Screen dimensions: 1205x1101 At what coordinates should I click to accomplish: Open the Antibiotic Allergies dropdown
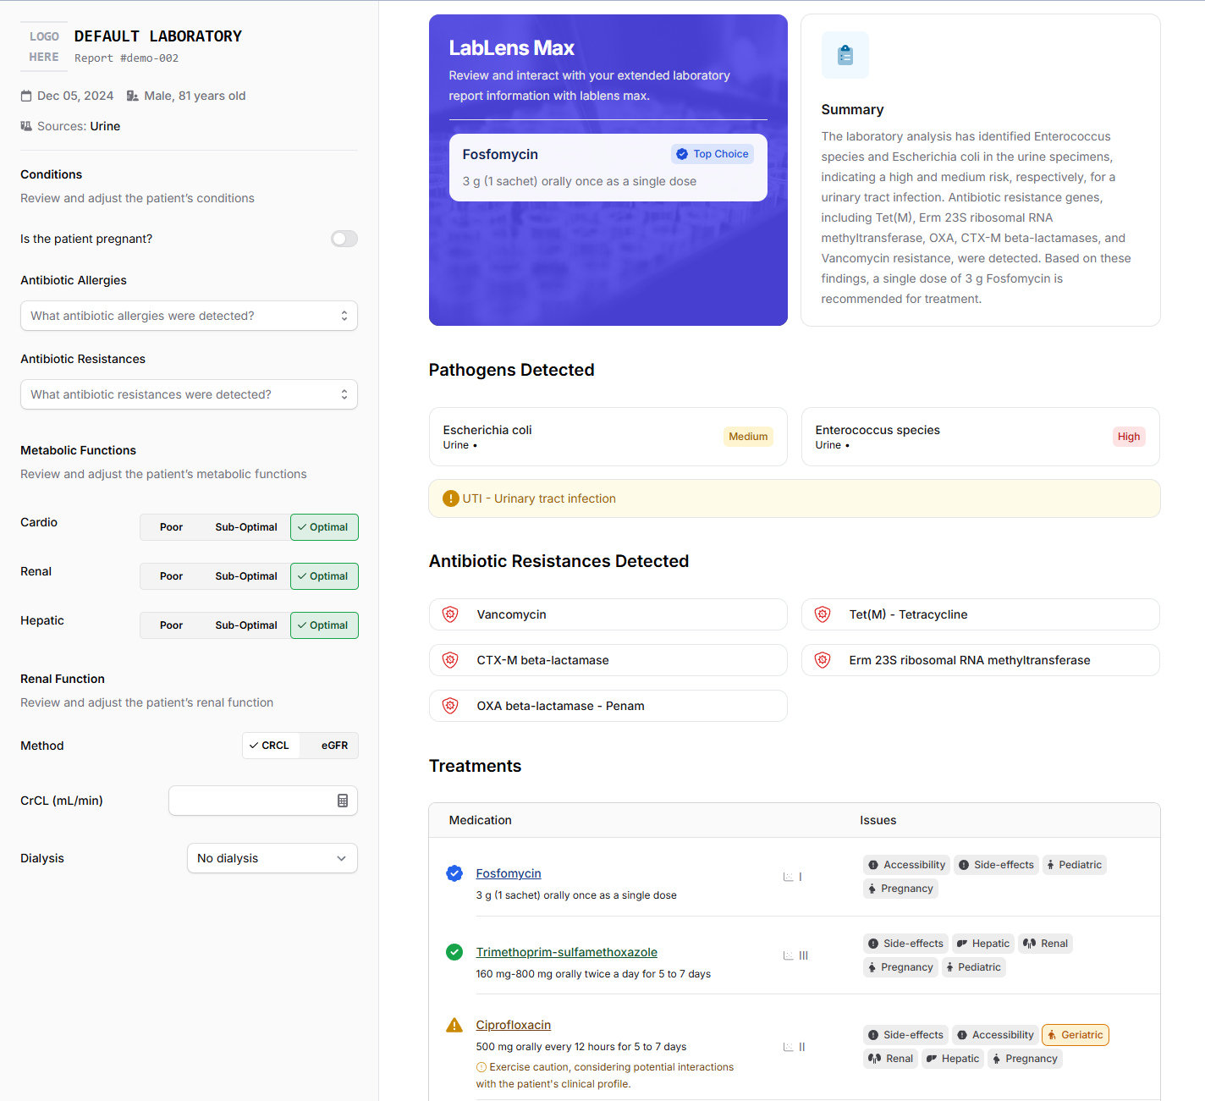[x=189, y=316]
